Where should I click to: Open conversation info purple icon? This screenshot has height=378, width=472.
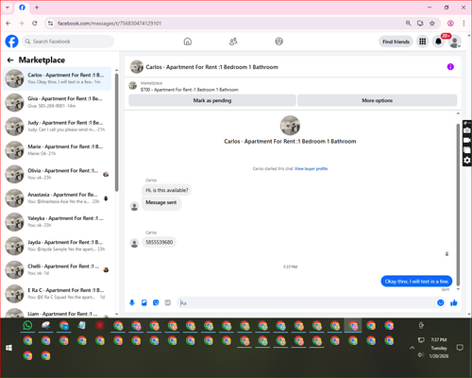click(x=450, y=67)
